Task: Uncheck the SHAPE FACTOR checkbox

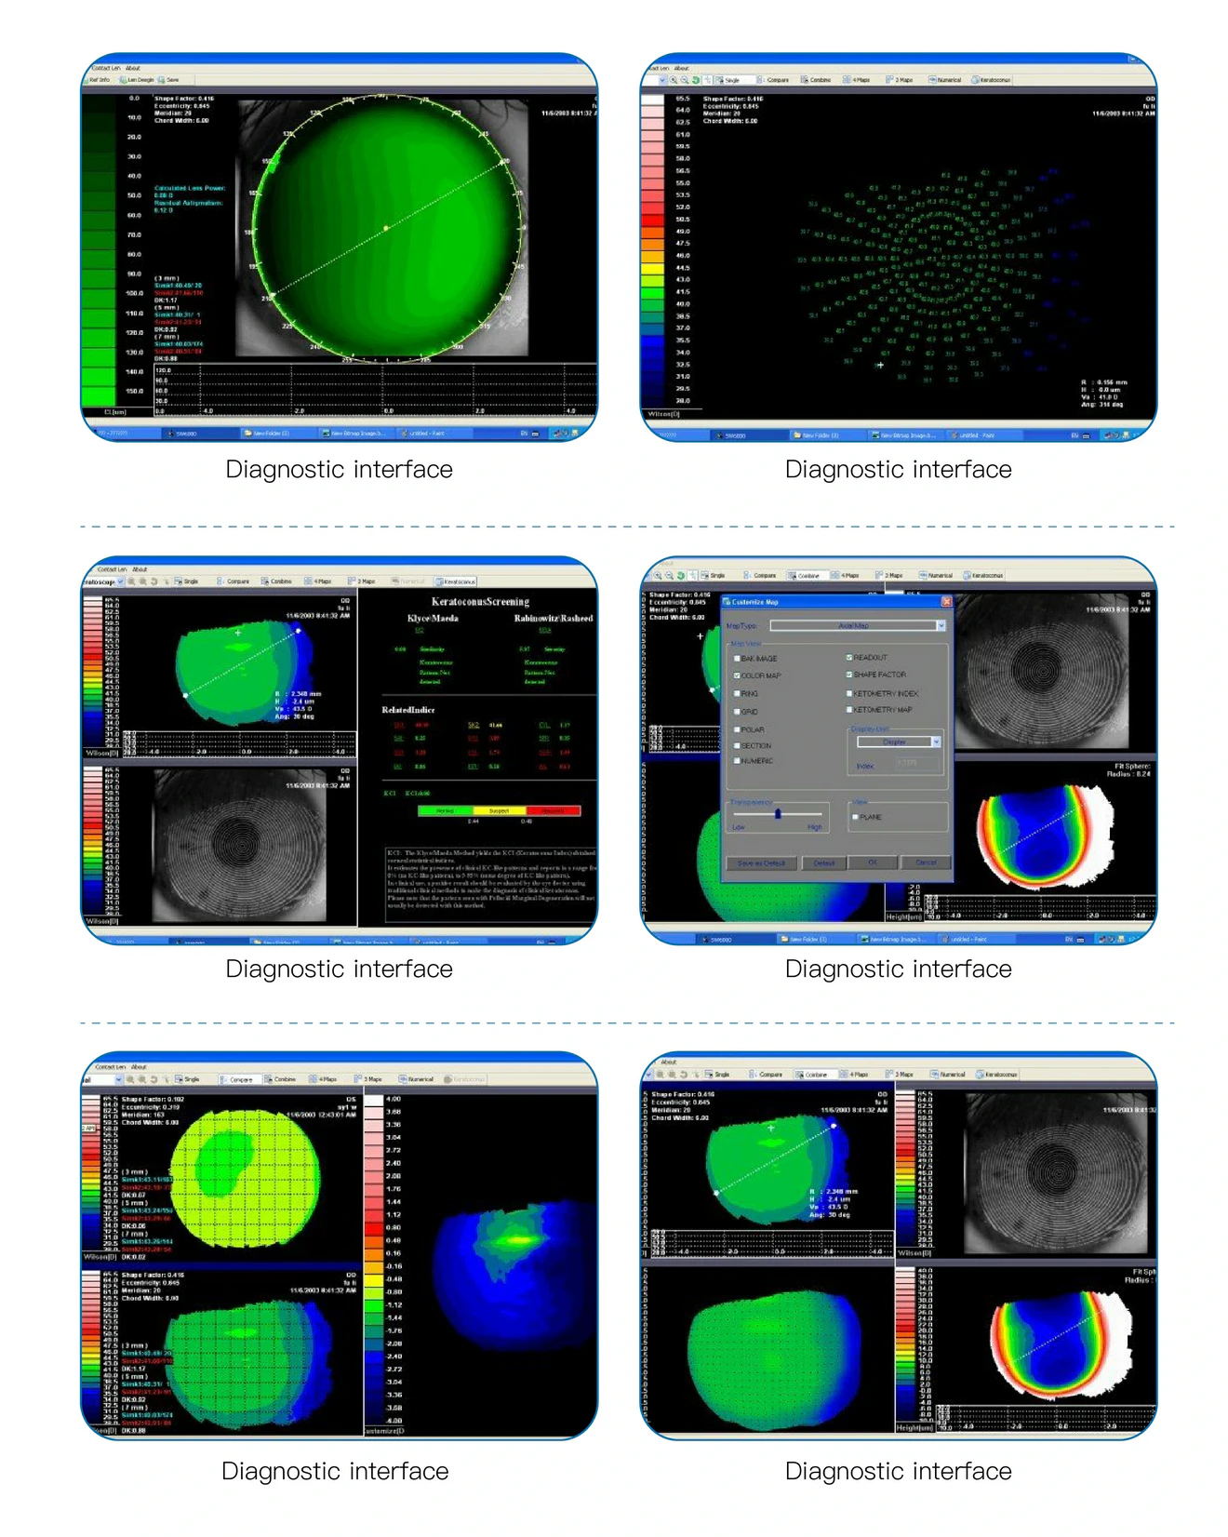Action: point(849,675)
